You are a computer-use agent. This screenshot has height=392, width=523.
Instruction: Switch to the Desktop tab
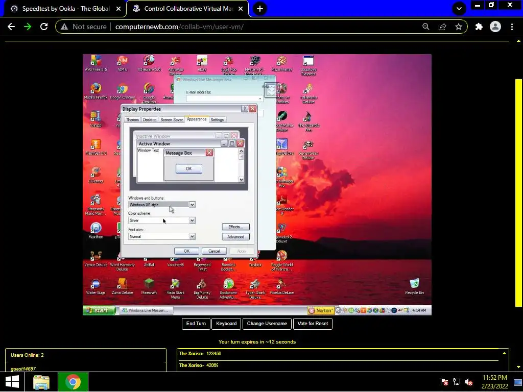(x=150, y=119)
